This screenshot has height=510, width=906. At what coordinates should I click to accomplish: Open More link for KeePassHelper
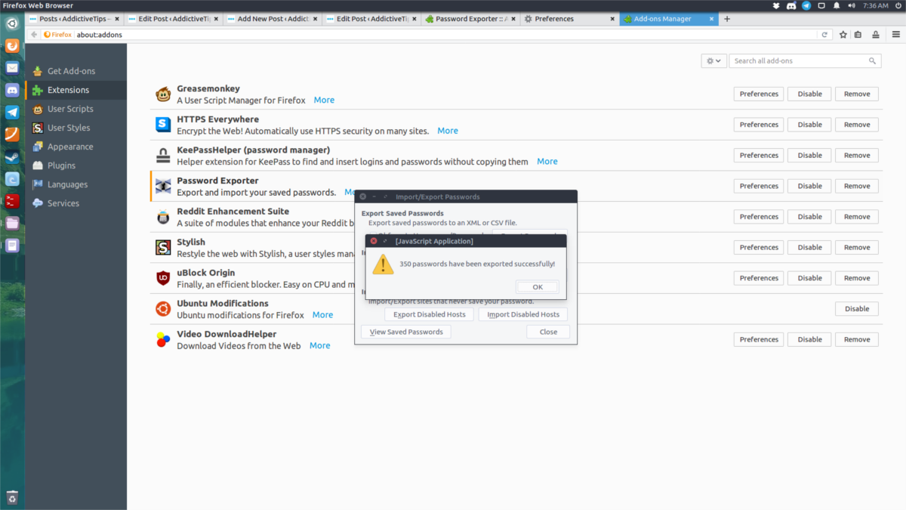tap(547, 162)
